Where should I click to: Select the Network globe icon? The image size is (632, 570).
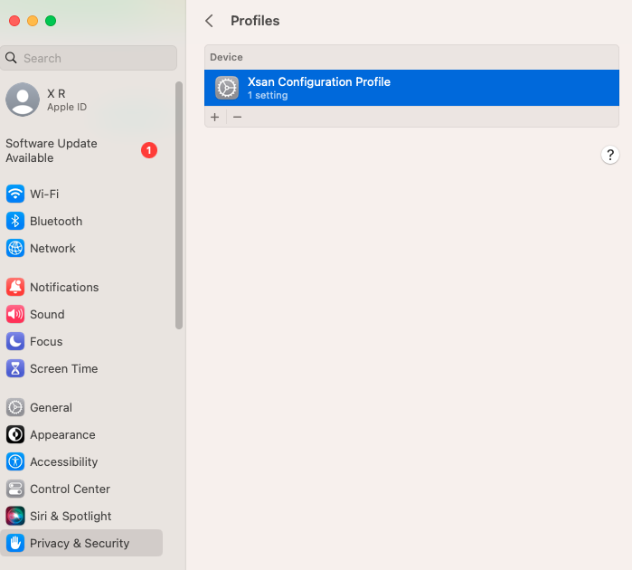click(x=15, y=248)
